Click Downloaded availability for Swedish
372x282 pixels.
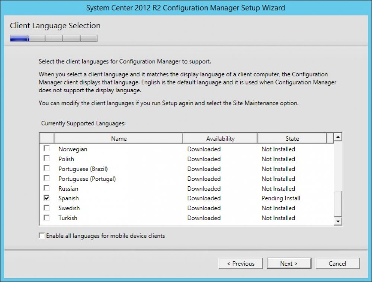(x=204, y=208)
